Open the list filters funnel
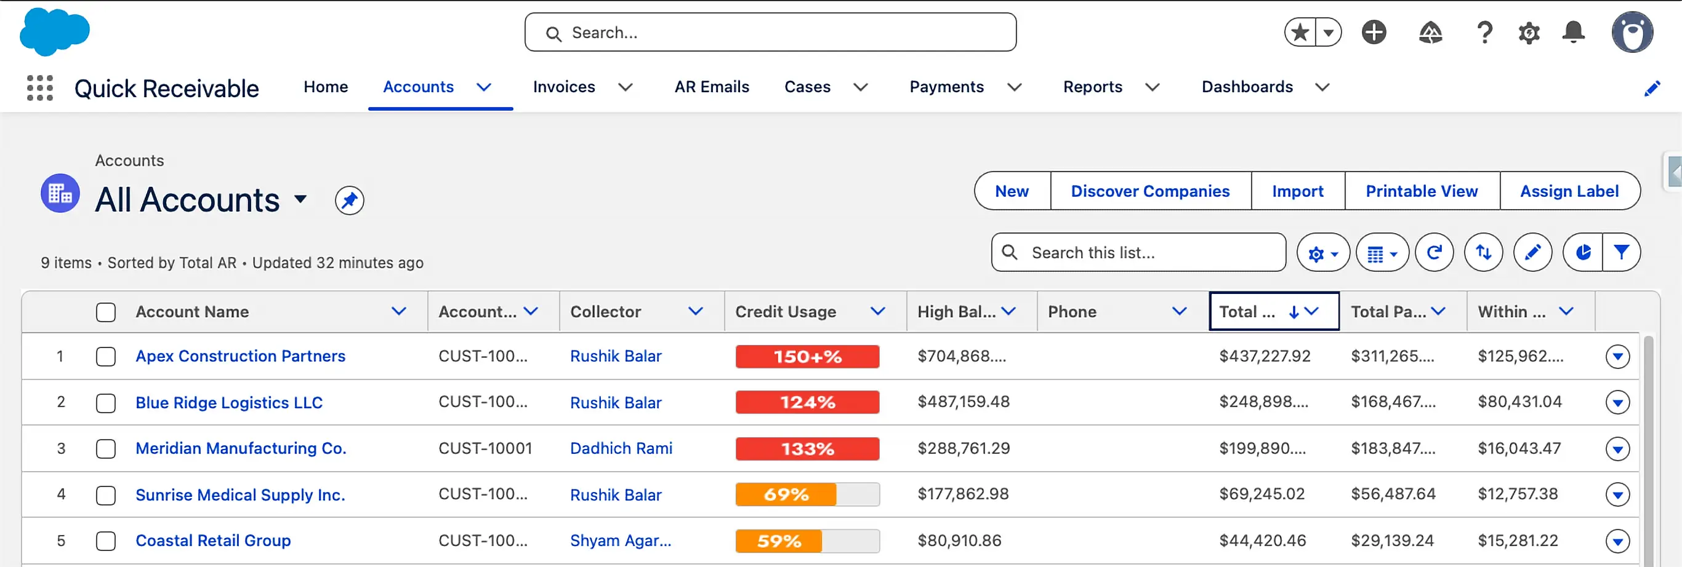 (1621, 253)
